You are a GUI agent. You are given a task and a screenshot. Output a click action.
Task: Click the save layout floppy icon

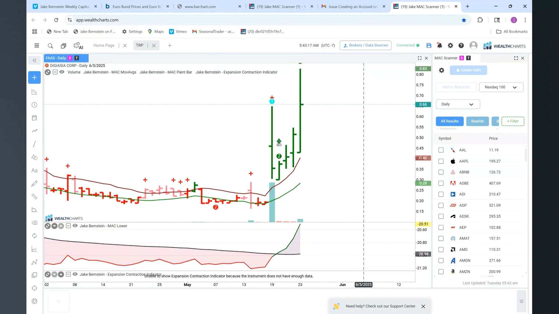pos(429,45)
